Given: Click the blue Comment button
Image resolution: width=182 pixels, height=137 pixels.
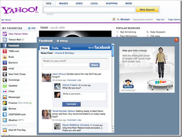Looking at the screenshot, I should (71, 104).
